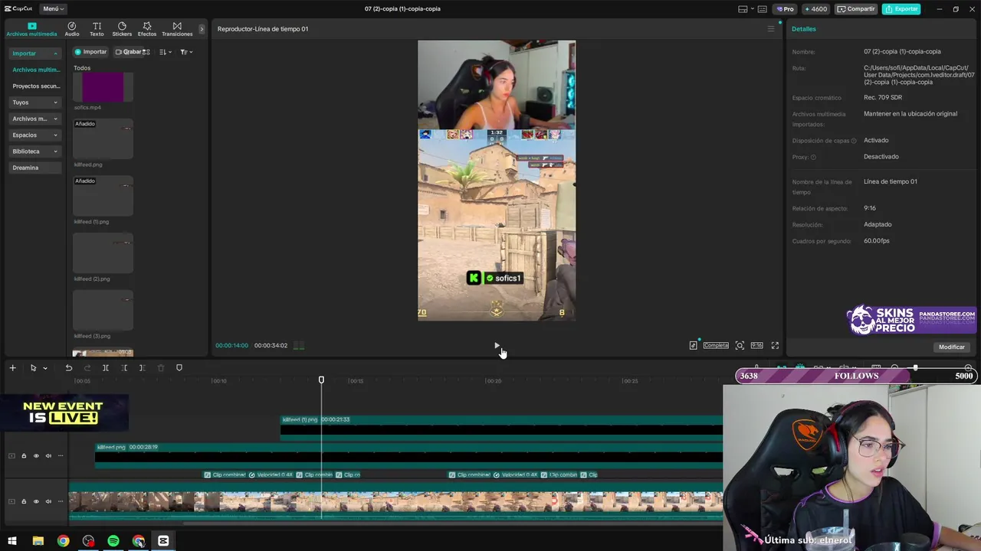Click the timeline playhead marker
Viewport: 981px width, 551px height.
tap(321, 380)
